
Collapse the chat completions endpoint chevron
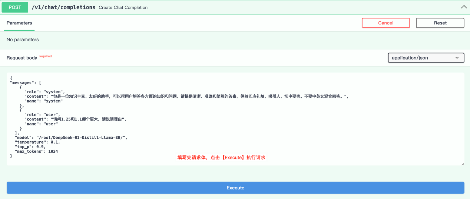463,7
